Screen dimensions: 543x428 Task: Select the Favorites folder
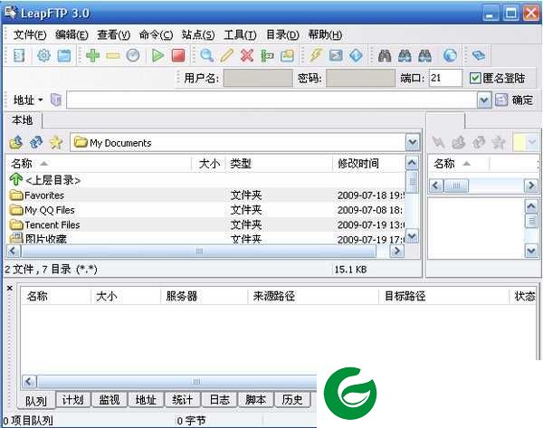point(205,195)
